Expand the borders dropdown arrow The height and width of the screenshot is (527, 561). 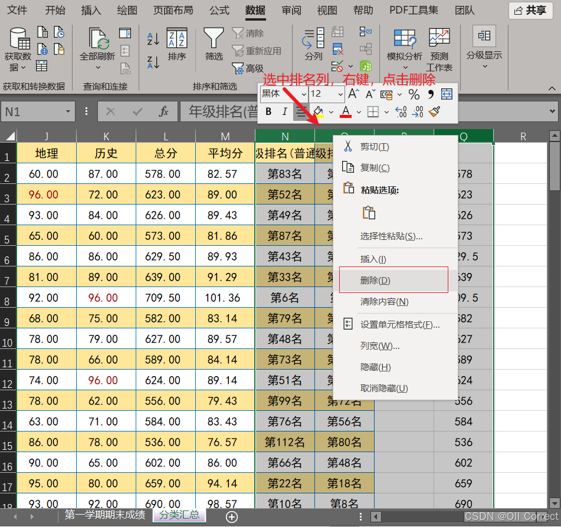coord(386,112)
